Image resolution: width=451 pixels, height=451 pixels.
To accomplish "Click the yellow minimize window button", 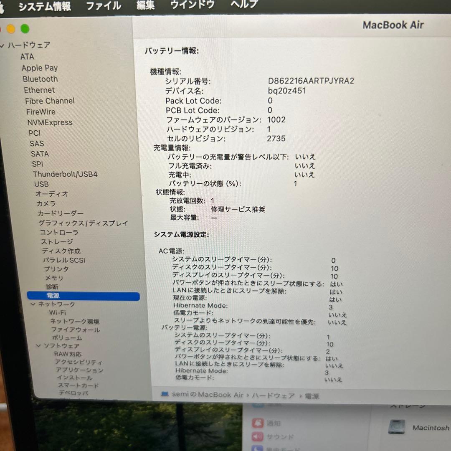I will coord(10,29).
